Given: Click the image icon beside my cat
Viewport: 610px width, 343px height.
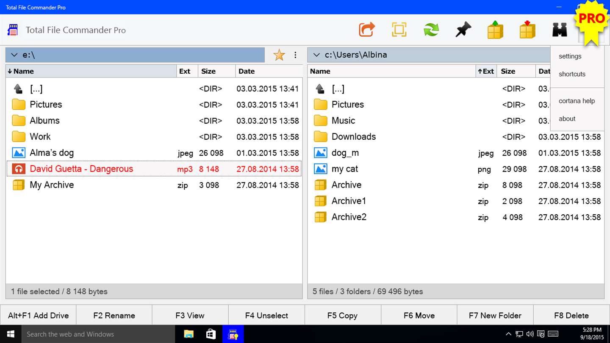Looking at the screenshot, I should [x=321, y=169].
